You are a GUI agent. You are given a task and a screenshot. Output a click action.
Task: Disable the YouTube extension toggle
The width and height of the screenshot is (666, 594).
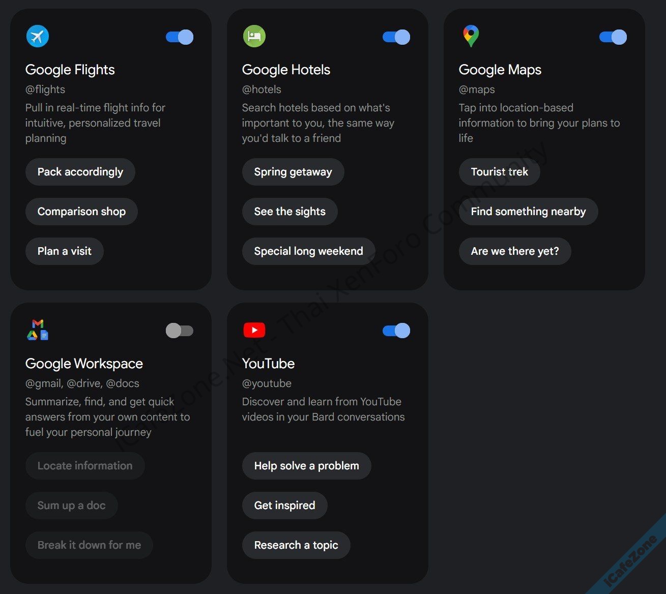pos(396,331)
